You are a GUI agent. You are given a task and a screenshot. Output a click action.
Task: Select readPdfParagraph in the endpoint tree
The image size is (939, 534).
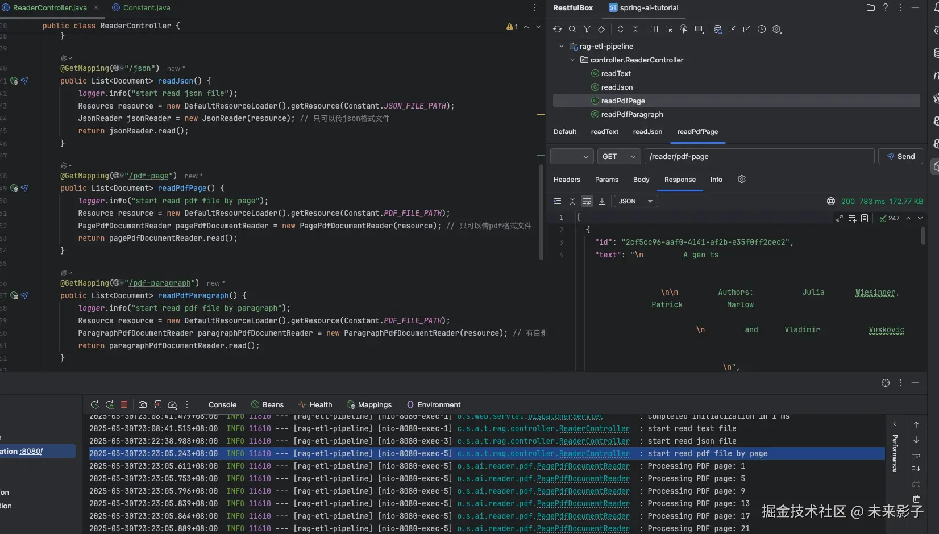coord(632,114)
